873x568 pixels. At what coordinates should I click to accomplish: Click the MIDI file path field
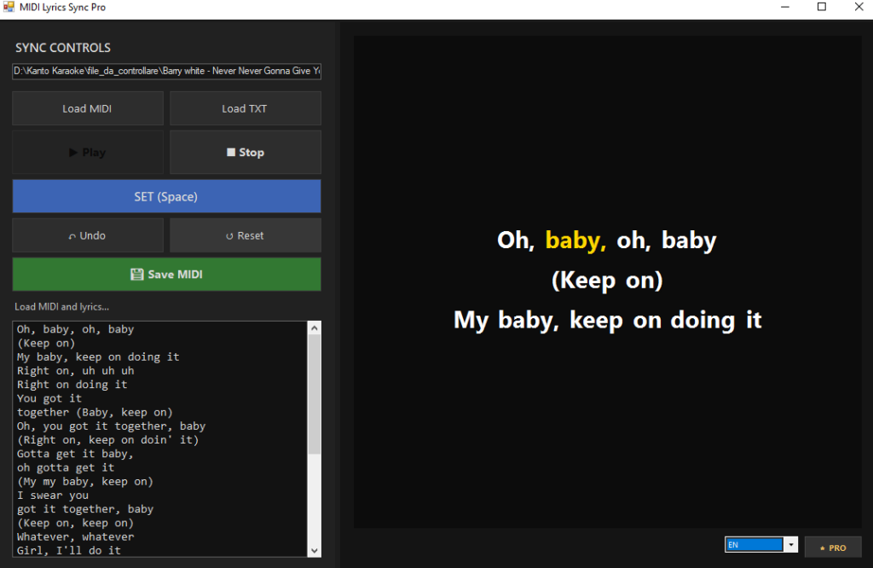(x=166, y=71)
